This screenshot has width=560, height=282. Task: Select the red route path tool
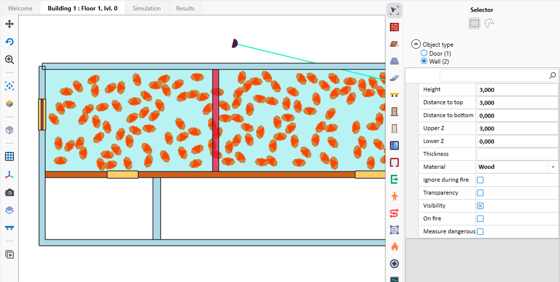point(394,213)
